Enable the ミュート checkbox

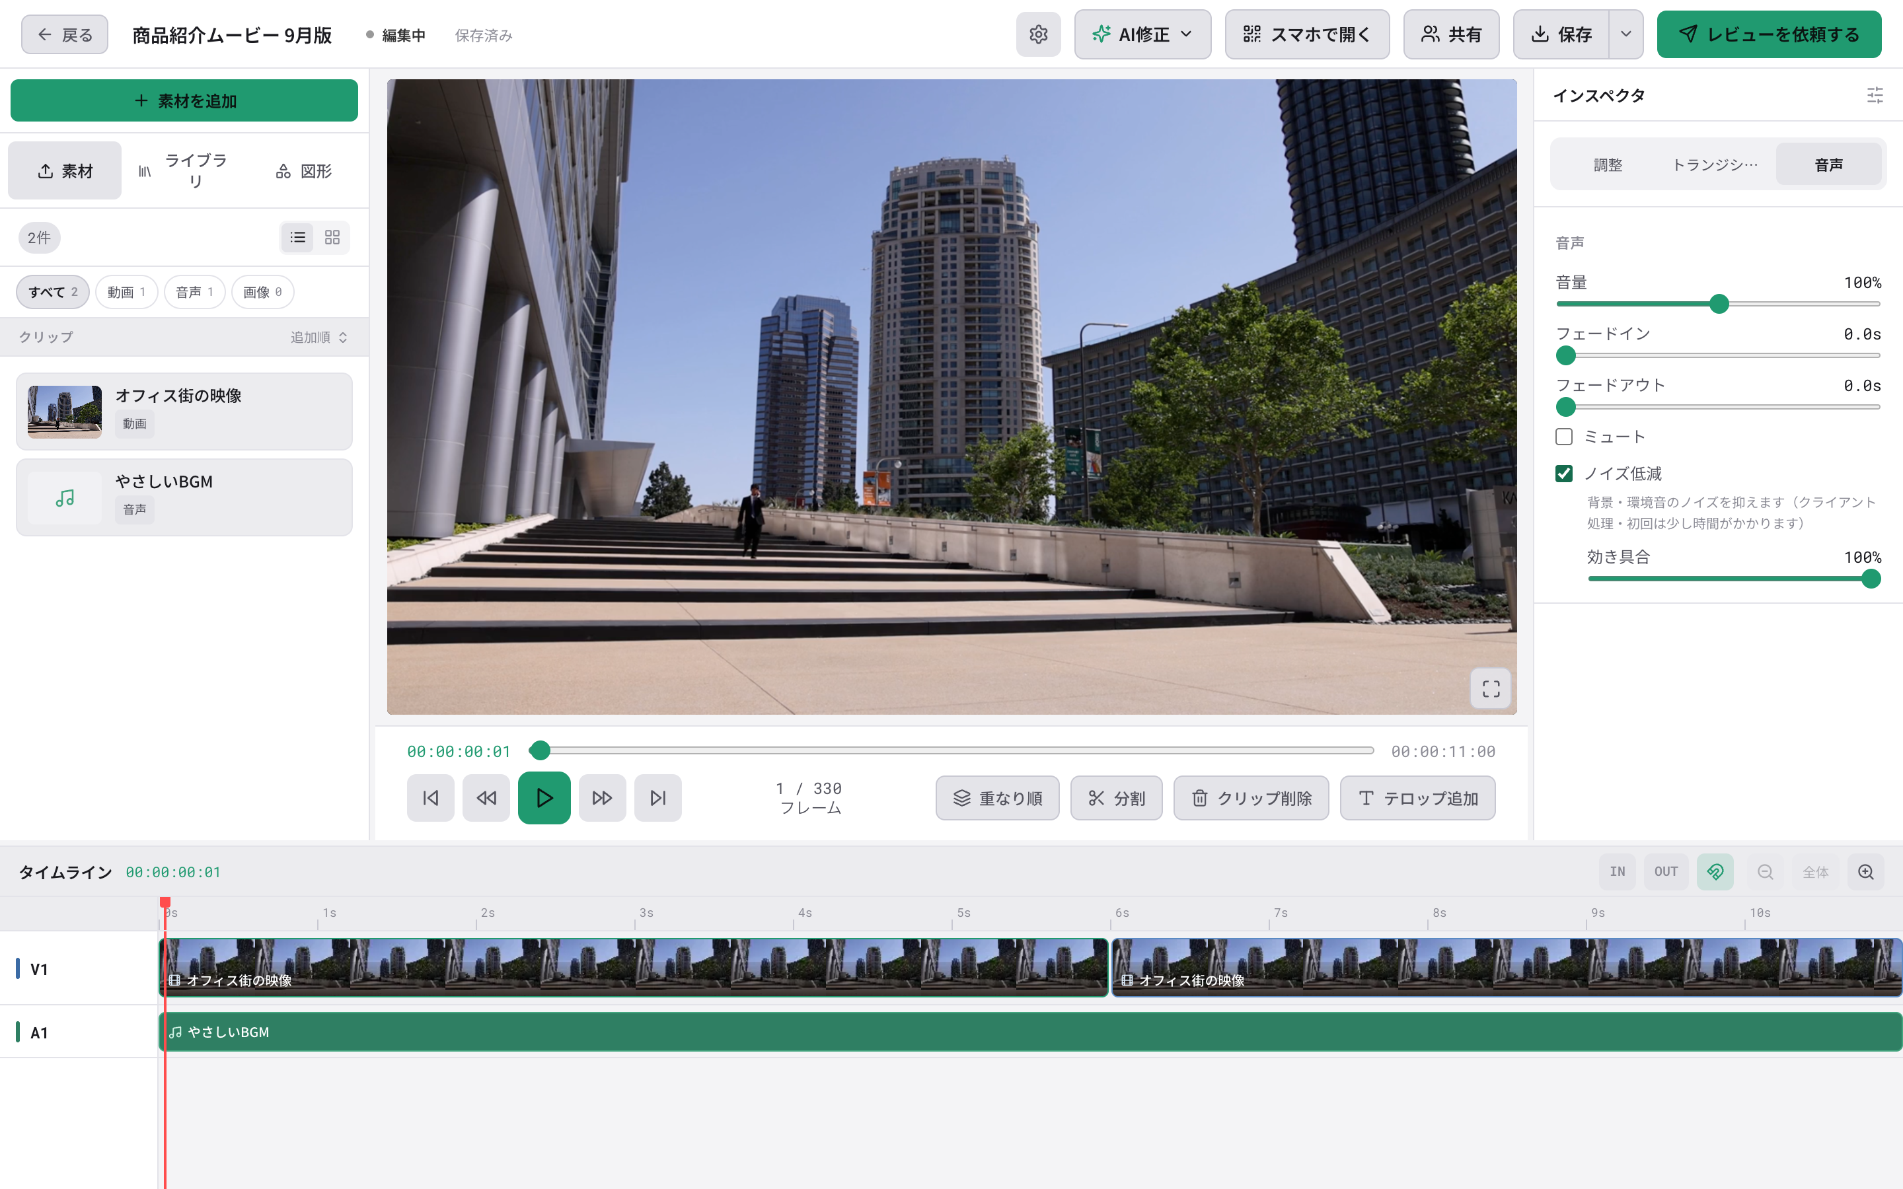[1564, 437]
